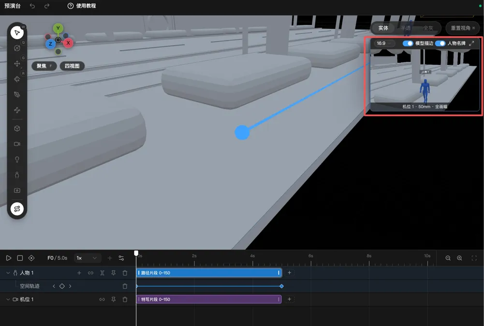Select the rotate tool (R)
This screenshot has height=326, width=484.
(17, 79)
